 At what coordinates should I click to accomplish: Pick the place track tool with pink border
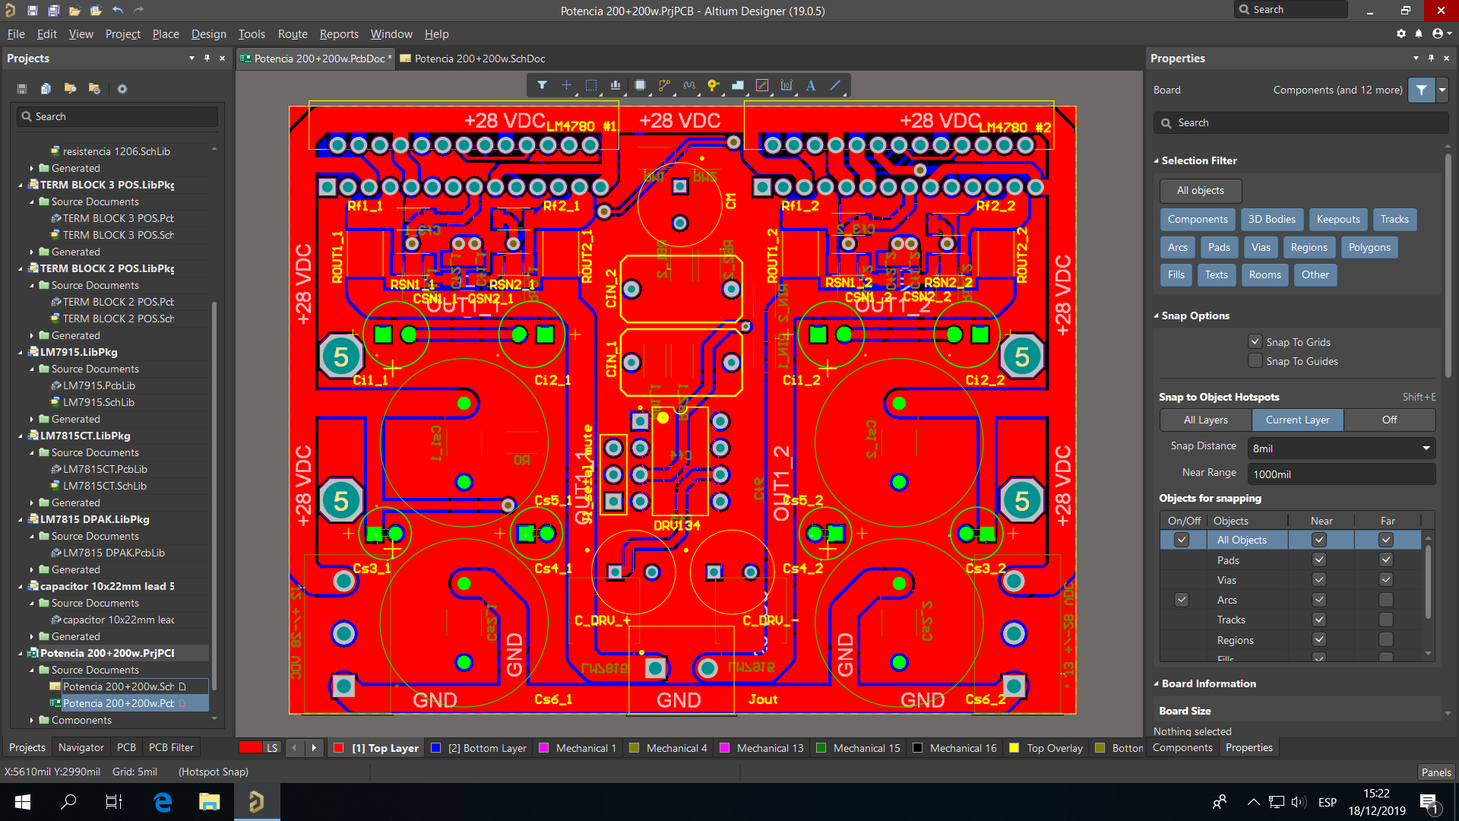(x=762, y=85)
